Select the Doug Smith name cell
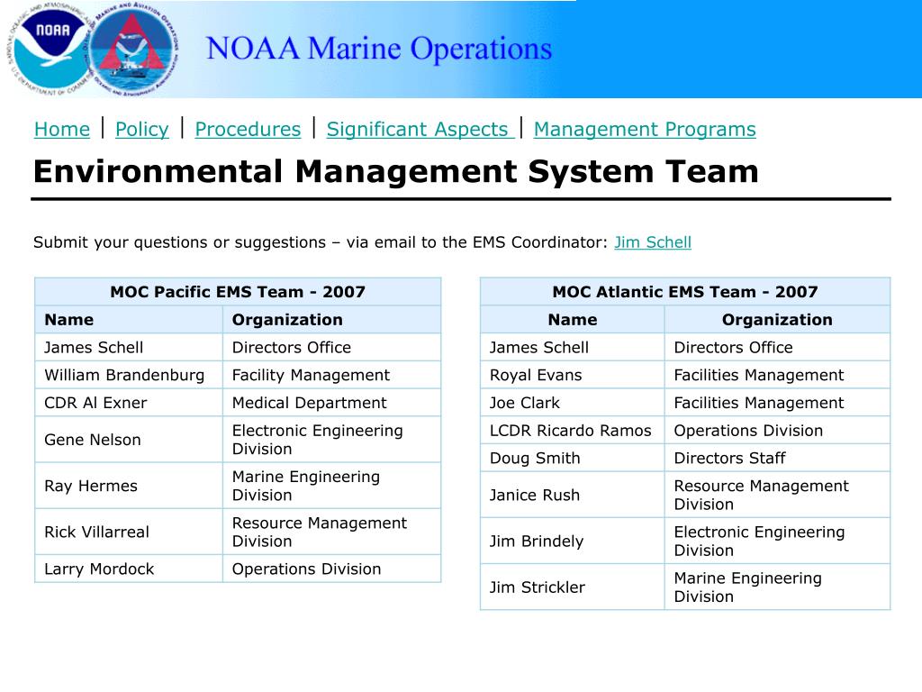This screenshot has width=922, height=692. (572, 458)
